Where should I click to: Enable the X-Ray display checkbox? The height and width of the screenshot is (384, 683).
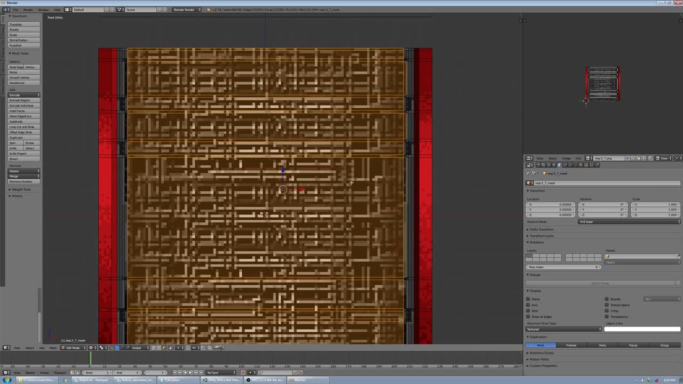[607, 311]
